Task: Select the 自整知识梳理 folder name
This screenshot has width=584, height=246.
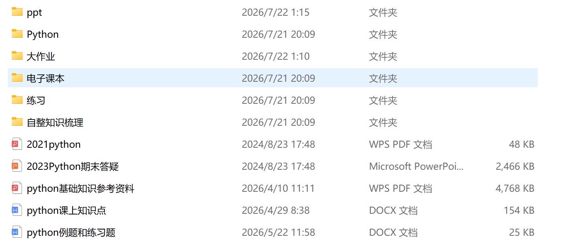Action: pos(55,123)
